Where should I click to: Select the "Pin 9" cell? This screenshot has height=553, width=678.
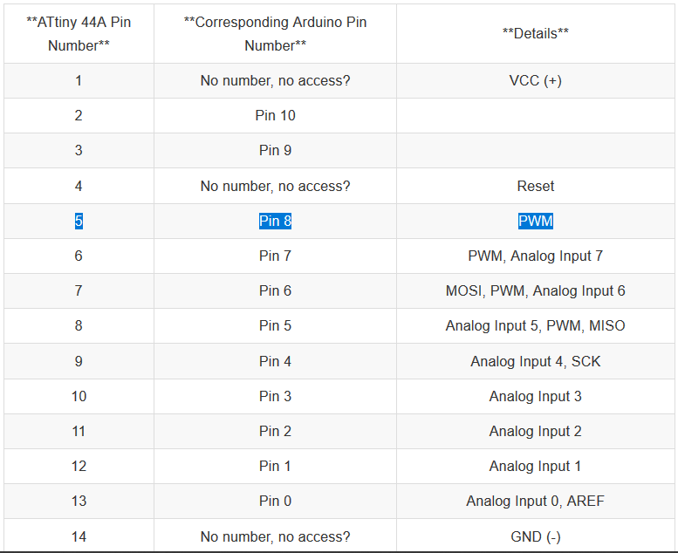click(275, 151)
